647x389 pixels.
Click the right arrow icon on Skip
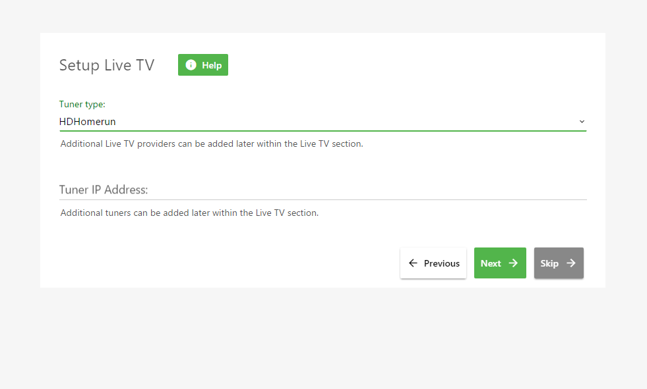(x=571, y=263)
